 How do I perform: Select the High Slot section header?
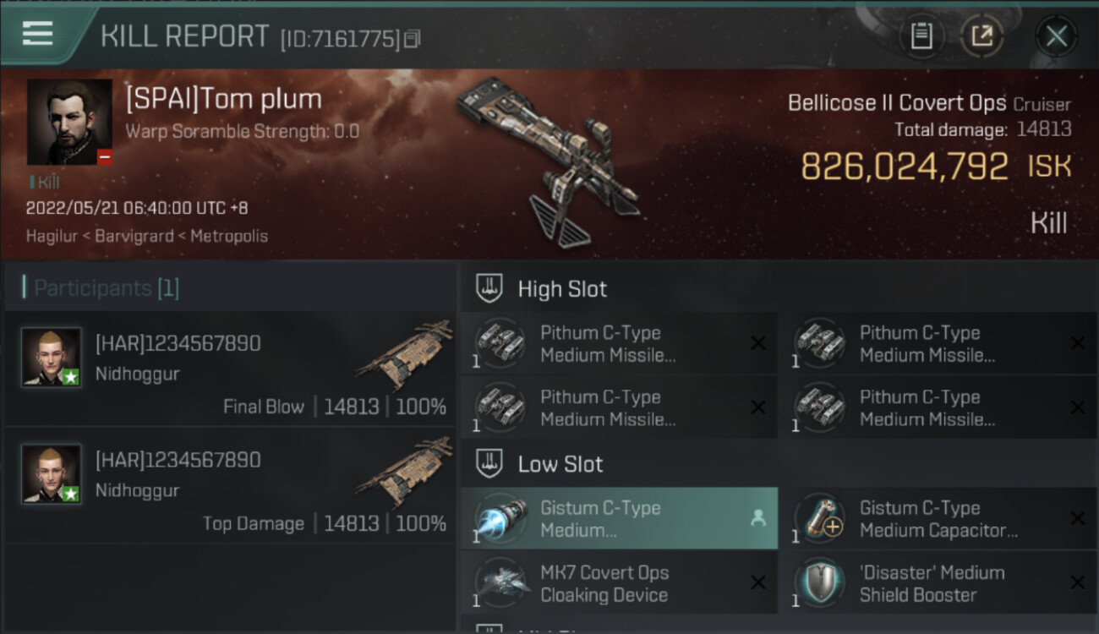[561, 289]
